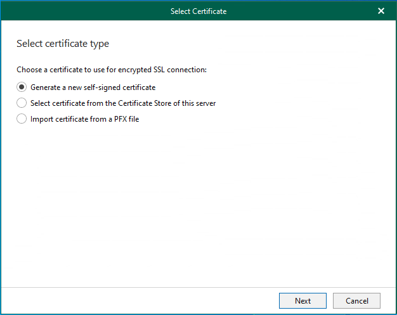Viewport: 397px width, 315px height.
Task: Click empty white area below the radio options
Action: tap(198, 203)
